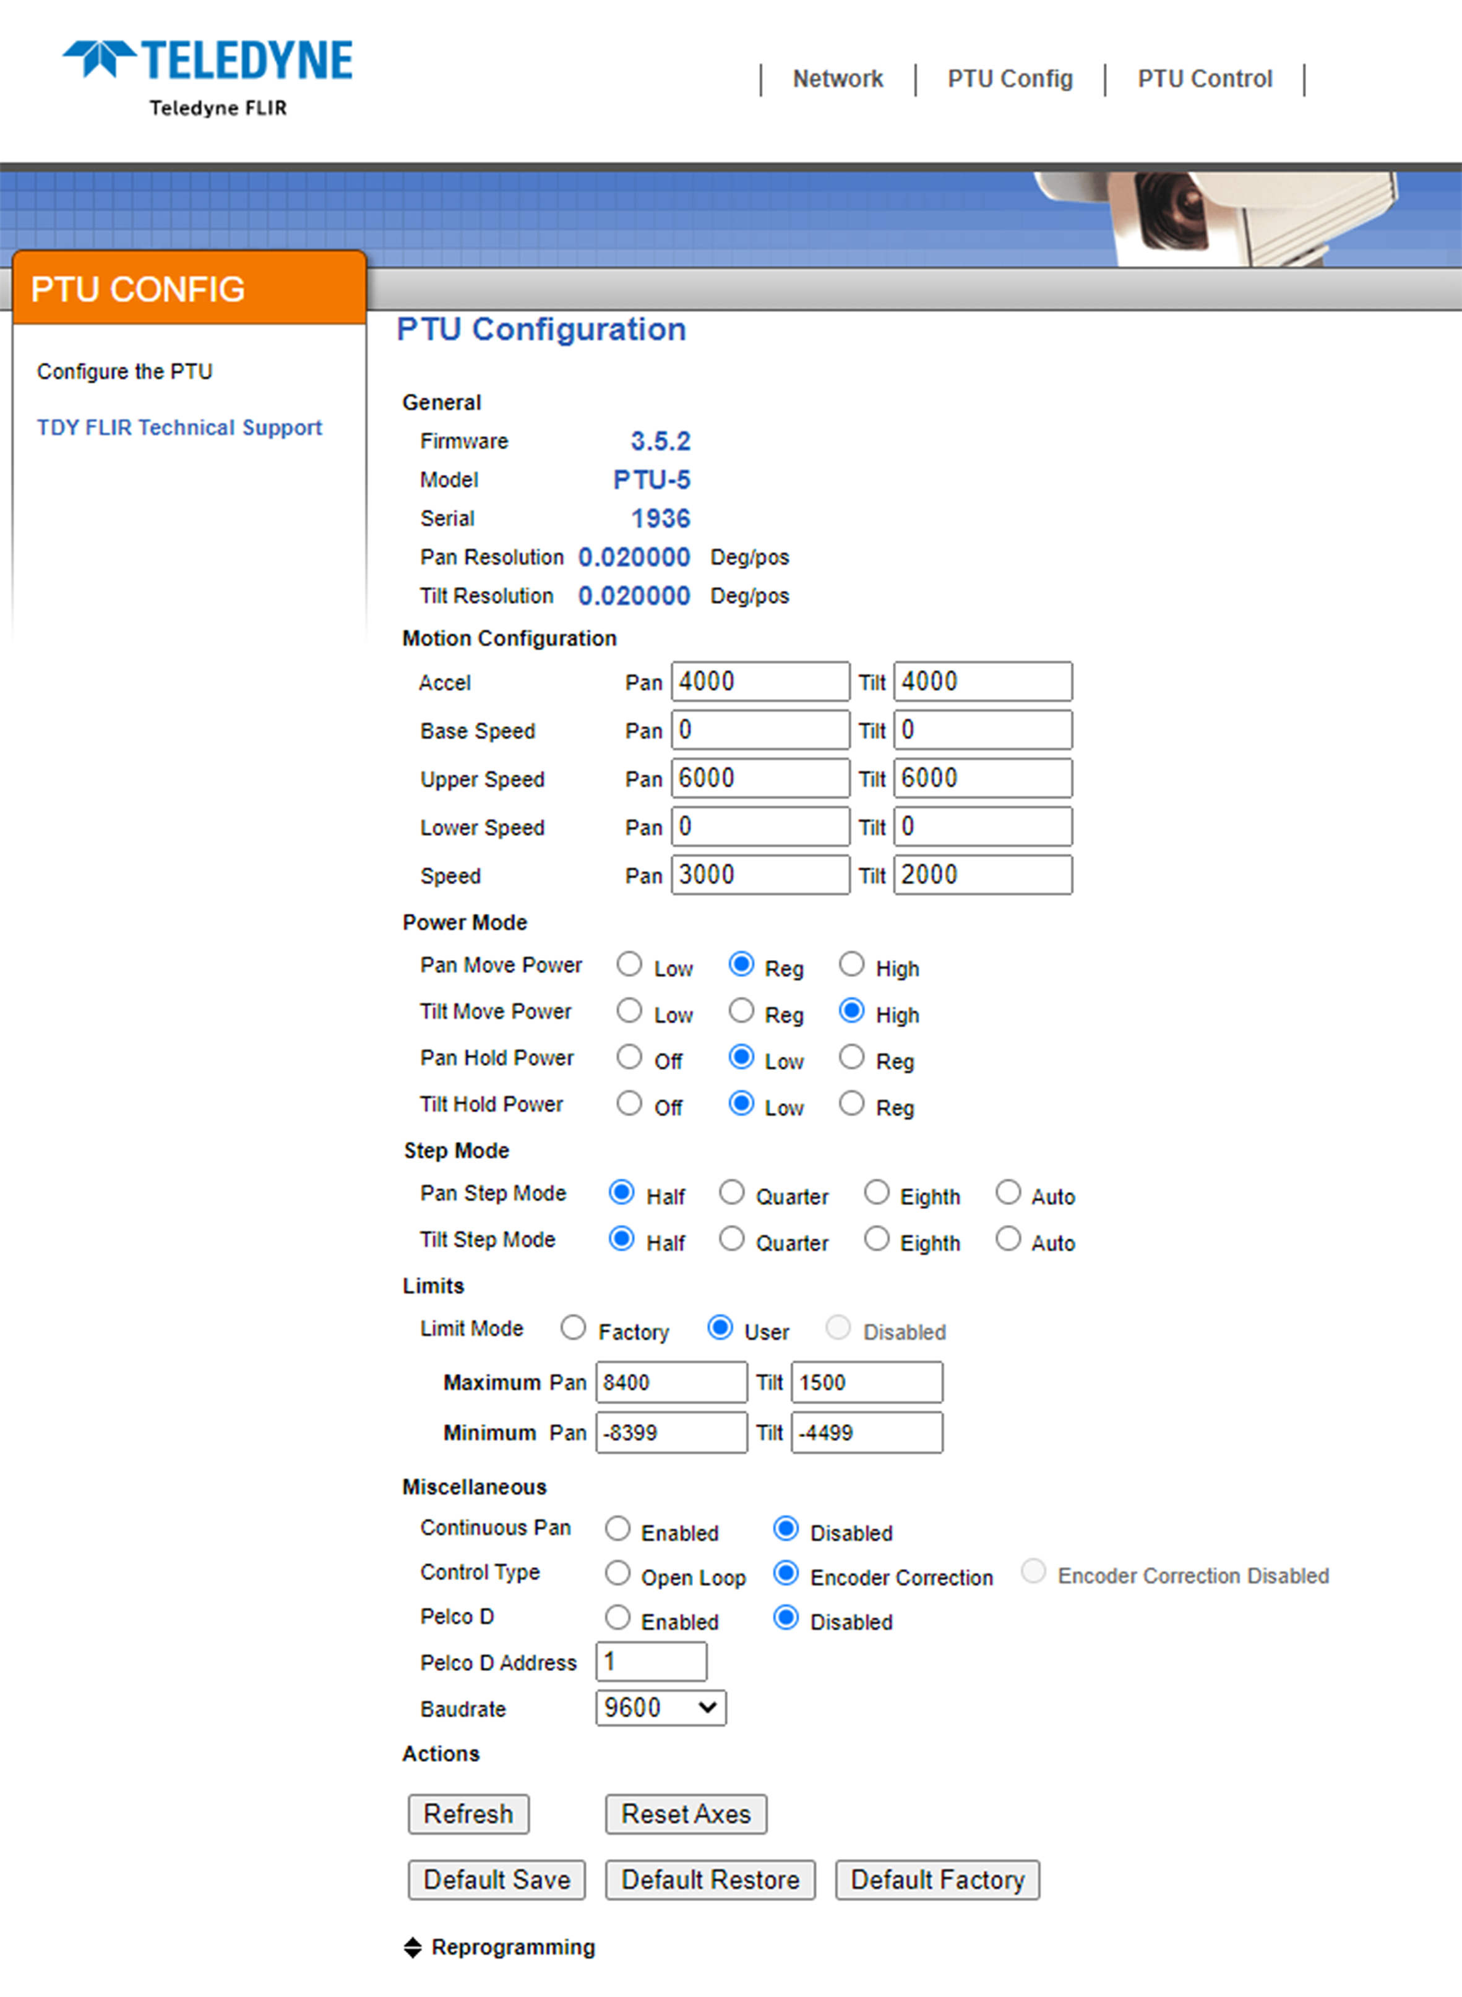Open the PTU Control menu item
The width and height of the screenshot is (1462, 1997).
point(1205,79)
